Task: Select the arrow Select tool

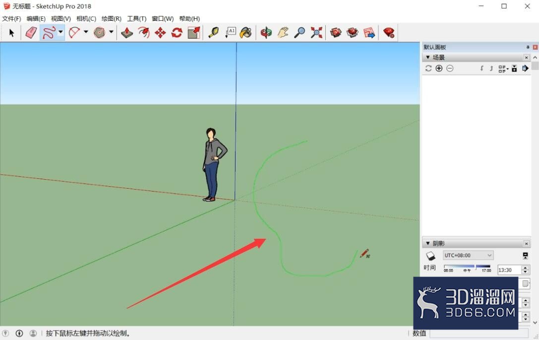Action: pyautogui.click(x=12, y=33)
